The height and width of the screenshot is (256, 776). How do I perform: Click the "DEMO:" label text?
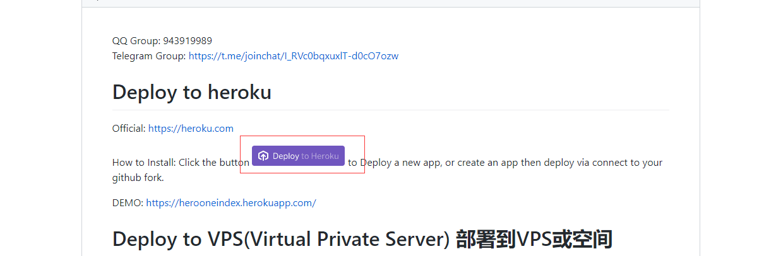point(128,203)
